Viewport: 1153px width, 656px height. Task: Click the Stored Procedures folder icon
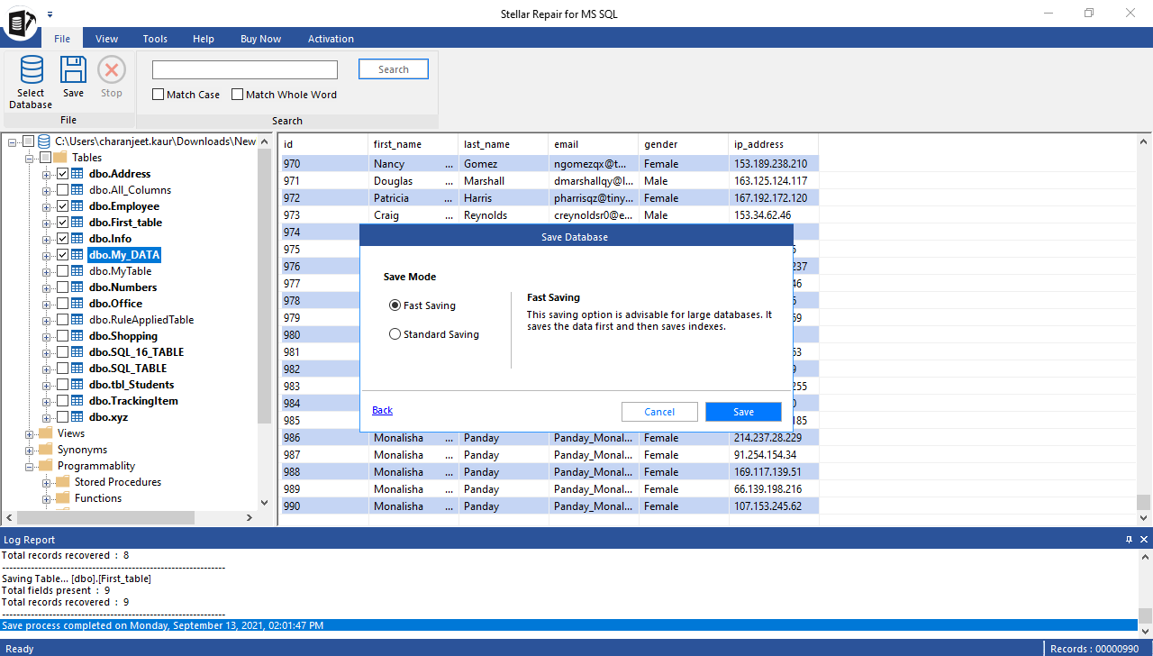click(x=62, y=482)
